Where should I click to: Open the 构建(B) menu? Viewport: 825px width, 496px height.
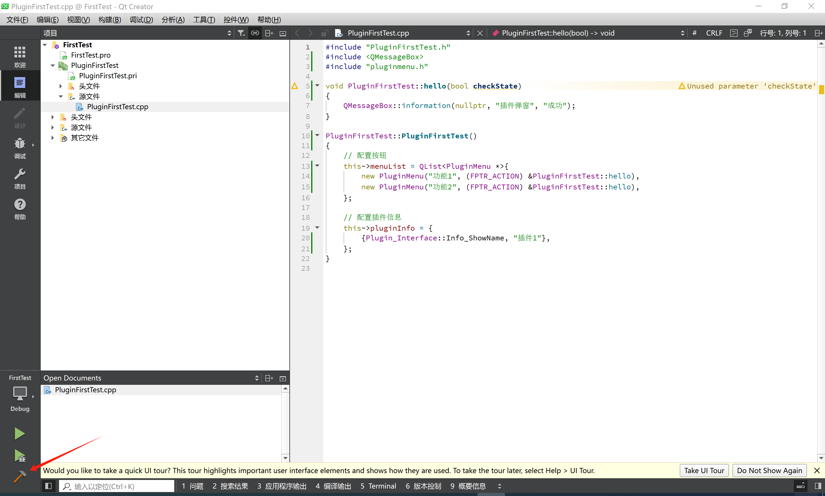(109, 20)
